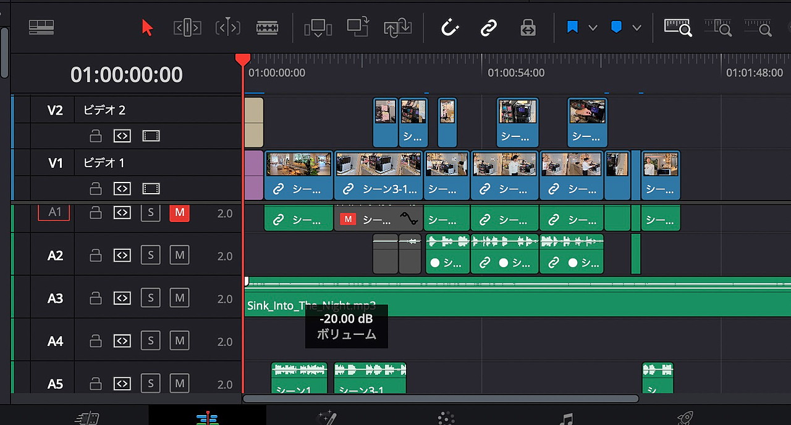Open the Flag color dropdown arrow
The height and width of the screenshot is (425, 791).
(x=593, y=28)
